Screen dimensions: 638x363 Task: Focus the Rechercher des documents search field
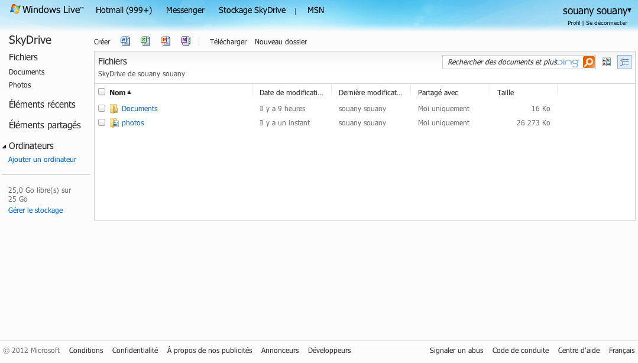click(513, 62)
